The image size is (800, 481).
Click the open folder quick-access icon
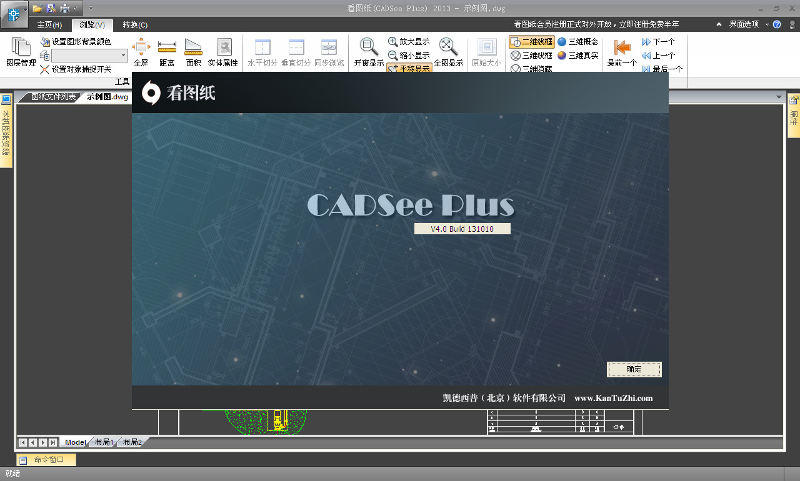click(x=37, y=8)
